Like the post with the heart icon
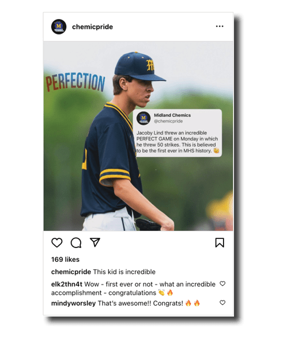The width and height of the screenshot is (287, 339). click(57, 242)
